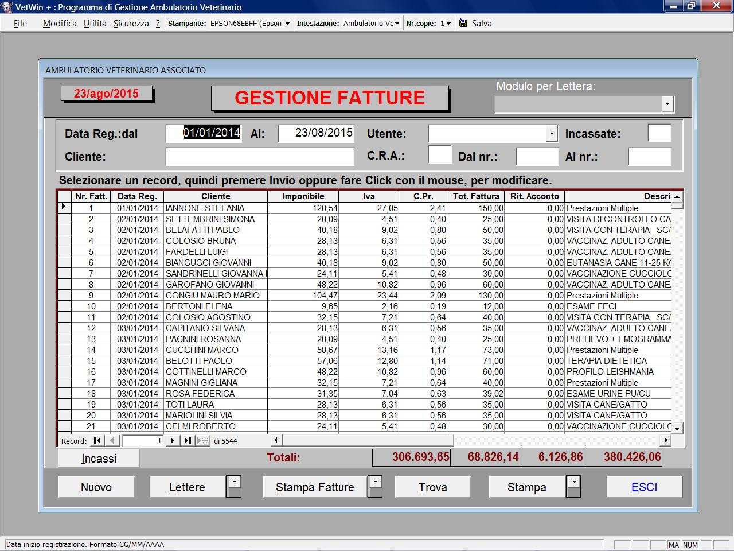Viewport: 734px width, 551px height.
Task: Open the File menu
Action: tap(20, 24)
